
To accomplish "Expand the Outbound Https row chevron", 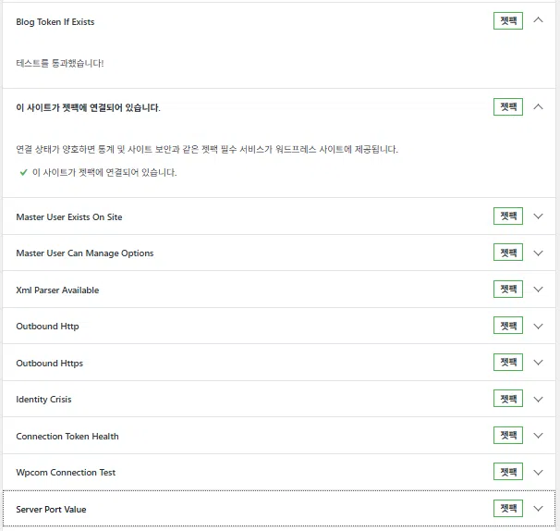I will tap(538, 363).
